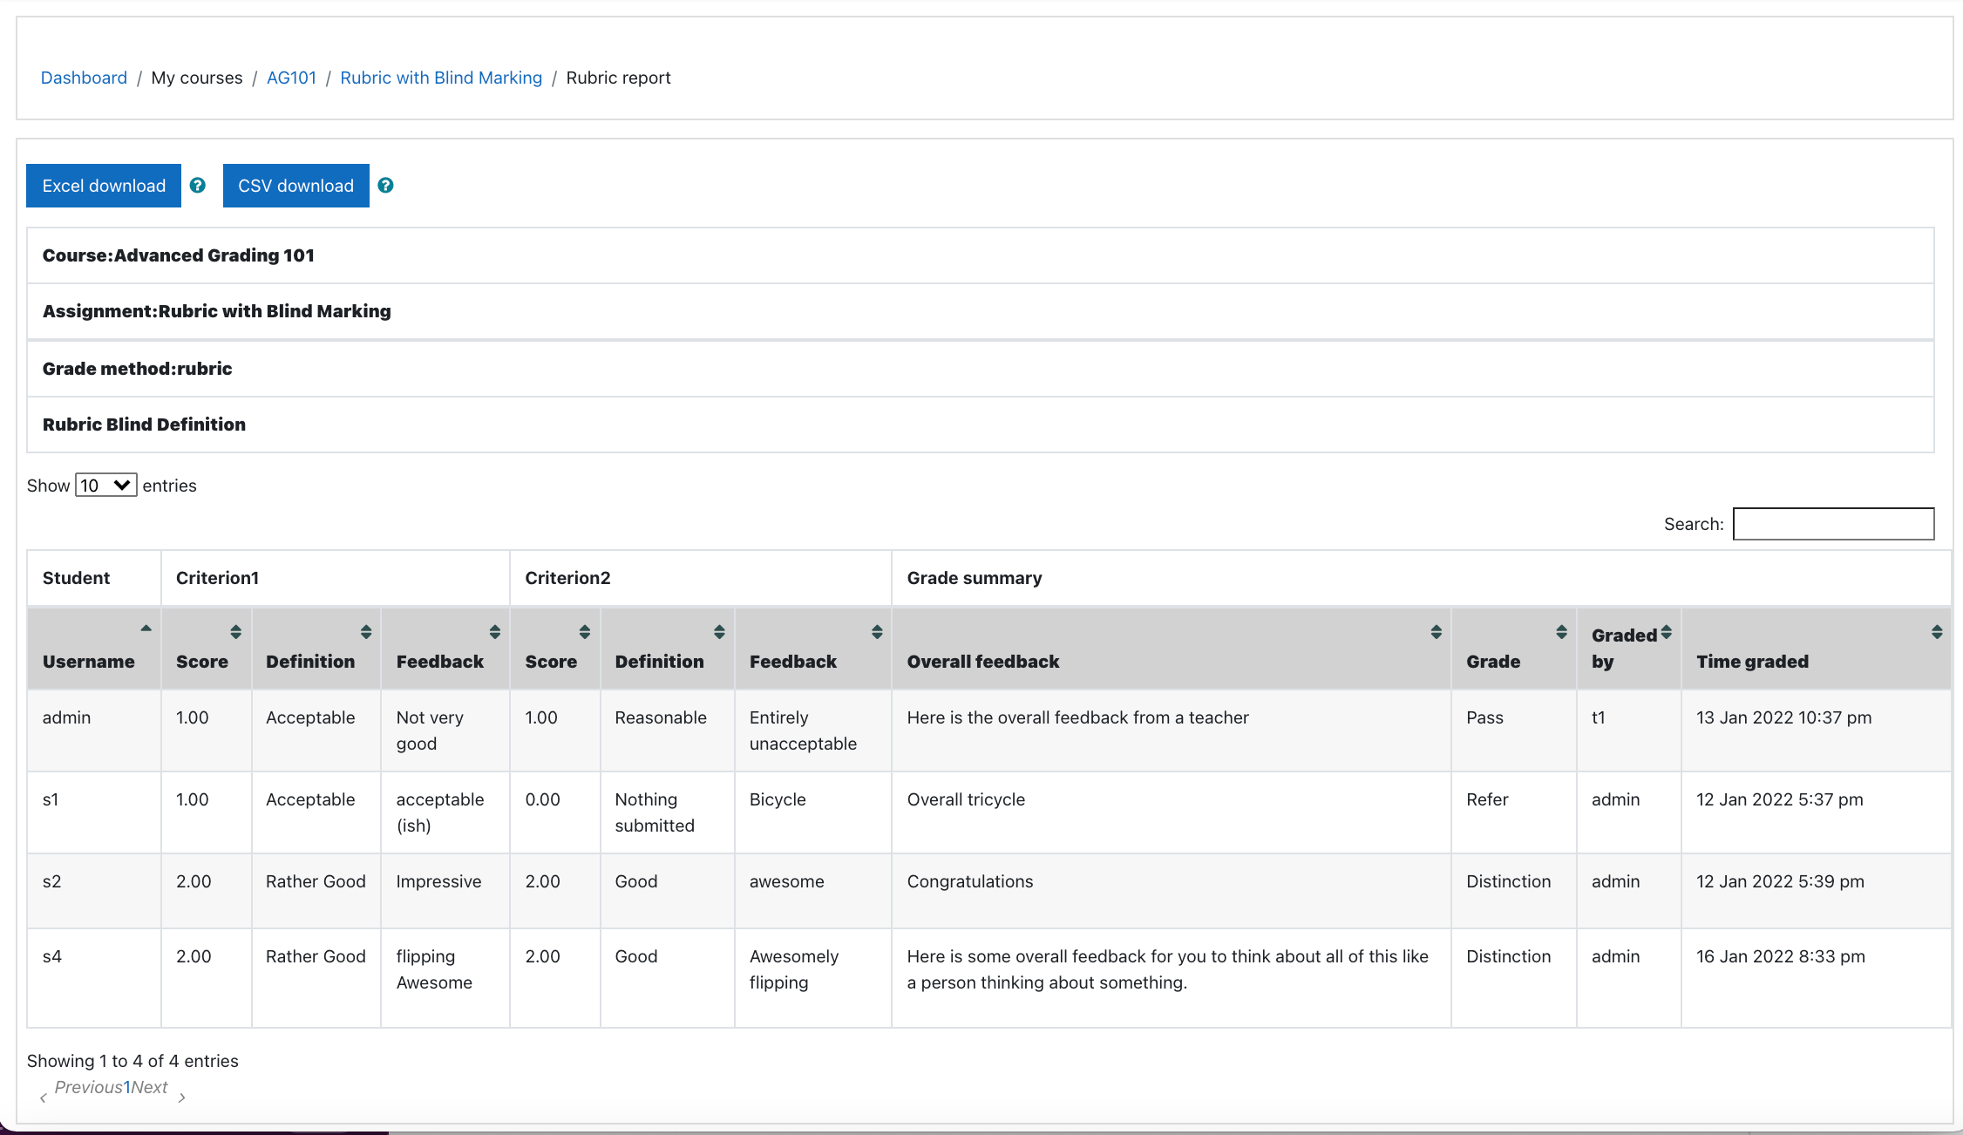Sort by Grade column

[x=1561, y=632]
